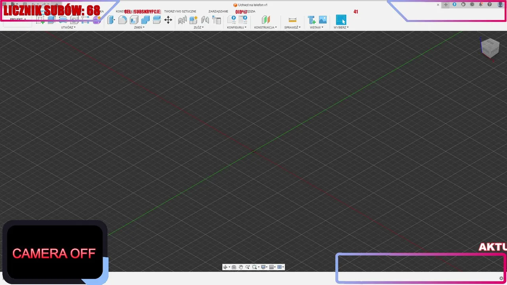Image resolution: width=507 pixels, height=285 pixels.
Task: Close the Uchwyt na telefon v1 tab
Action: click(438, 5)
